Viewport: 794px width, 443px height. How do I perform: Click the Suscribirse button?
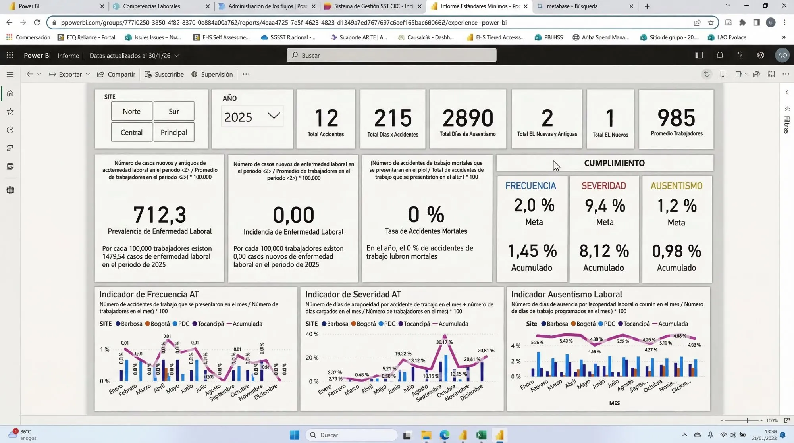pos(164,74)
